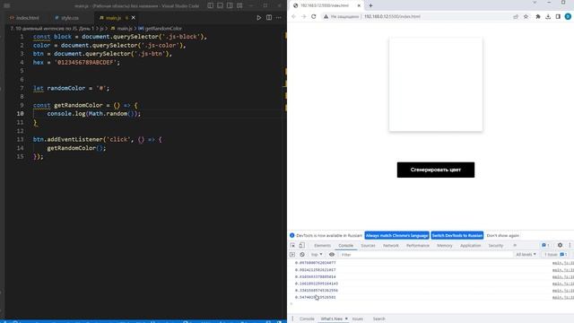
Task: Open Chrome tab search chevron
Action: click(x=535, y=3)
